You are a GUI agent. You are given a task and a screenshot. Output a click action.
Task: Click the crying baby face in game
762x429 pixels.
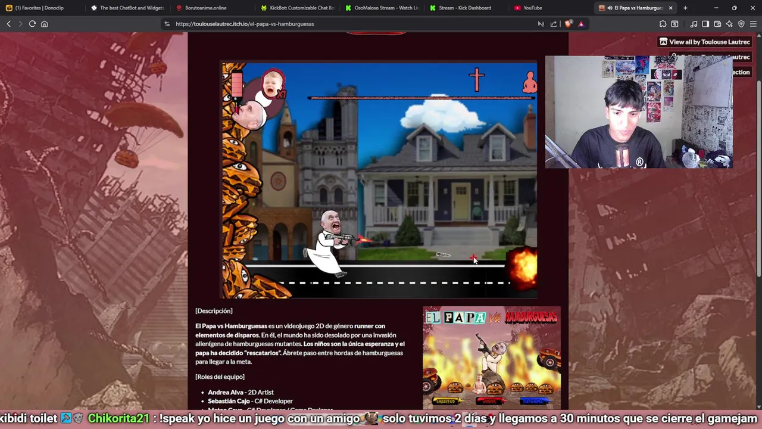point(272,84)
